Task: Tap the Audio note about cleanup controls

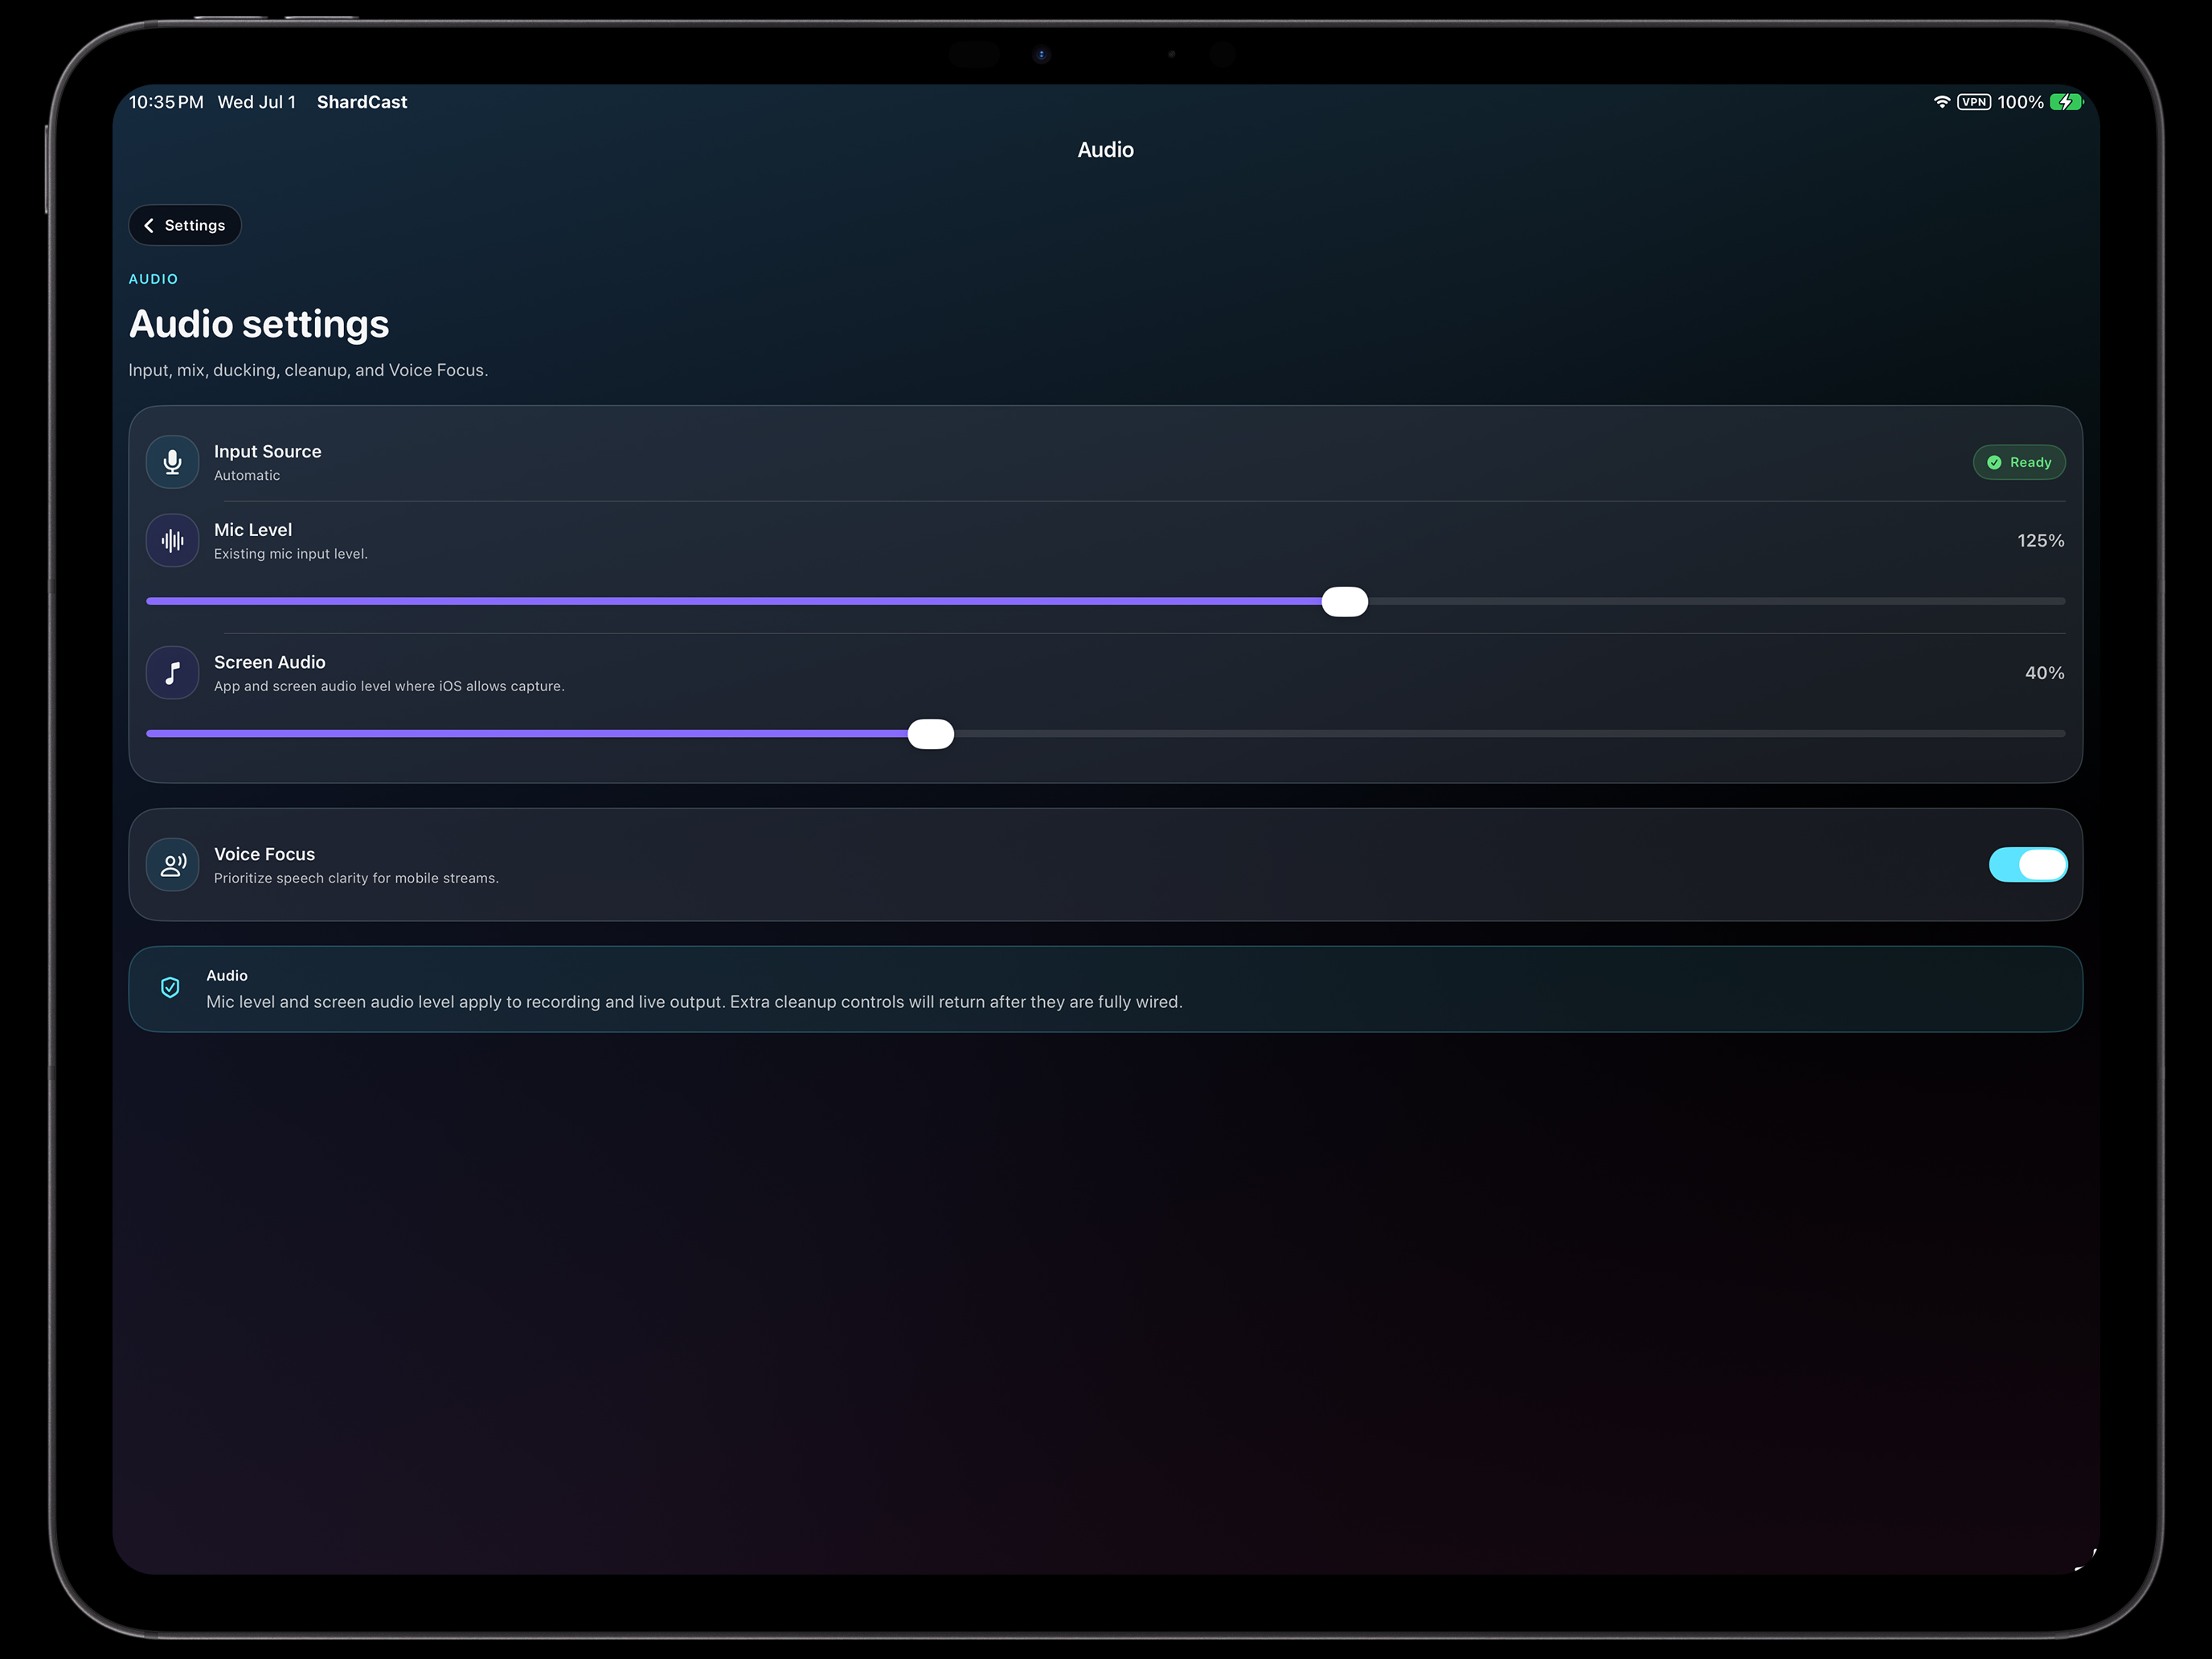Action: click(x=1105, y=989)
